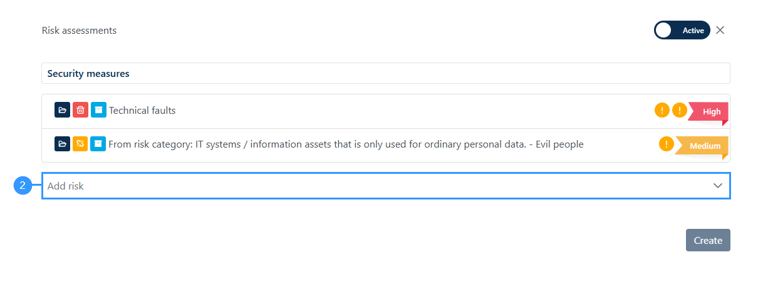Image resolution: width=758 pixels, height=282 pixels.
Task: Archive the Technical faults risk
Action: (98, 111)
